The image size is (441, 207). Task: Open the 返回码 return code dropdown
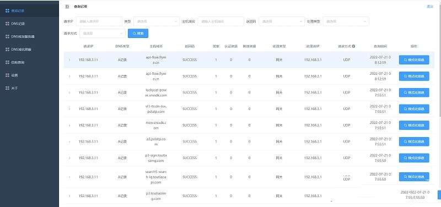coord(282,21)
